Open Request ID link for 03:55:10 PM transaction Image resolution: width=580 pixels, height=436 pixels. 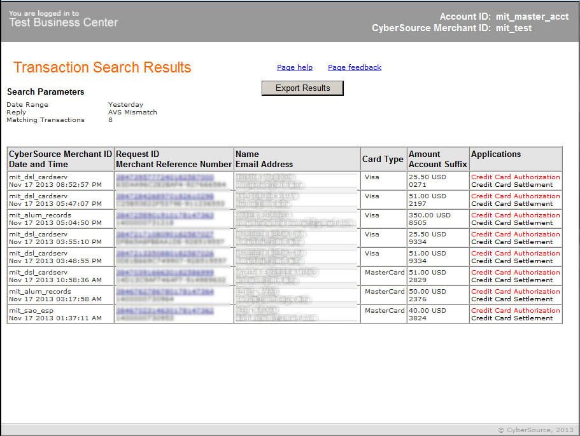tap(165, 235)
